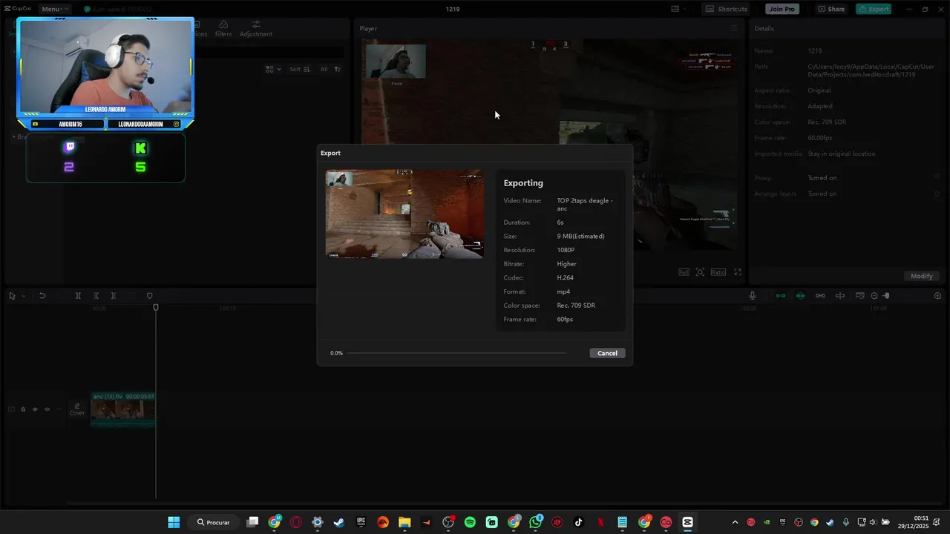Click the Modify button in the Details panel
The height and width of the screenshot is (534, 950).
point(922,276)
